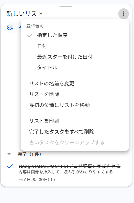
Task: Sort tasks by 日付
Action: (x=75, y=46)
